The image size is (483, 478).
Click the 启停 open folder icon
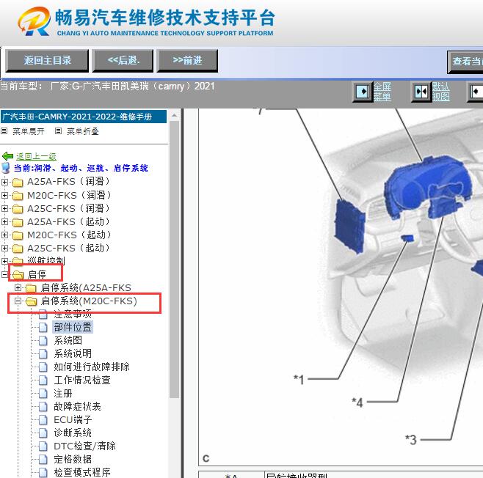click(x=18, y=275)
